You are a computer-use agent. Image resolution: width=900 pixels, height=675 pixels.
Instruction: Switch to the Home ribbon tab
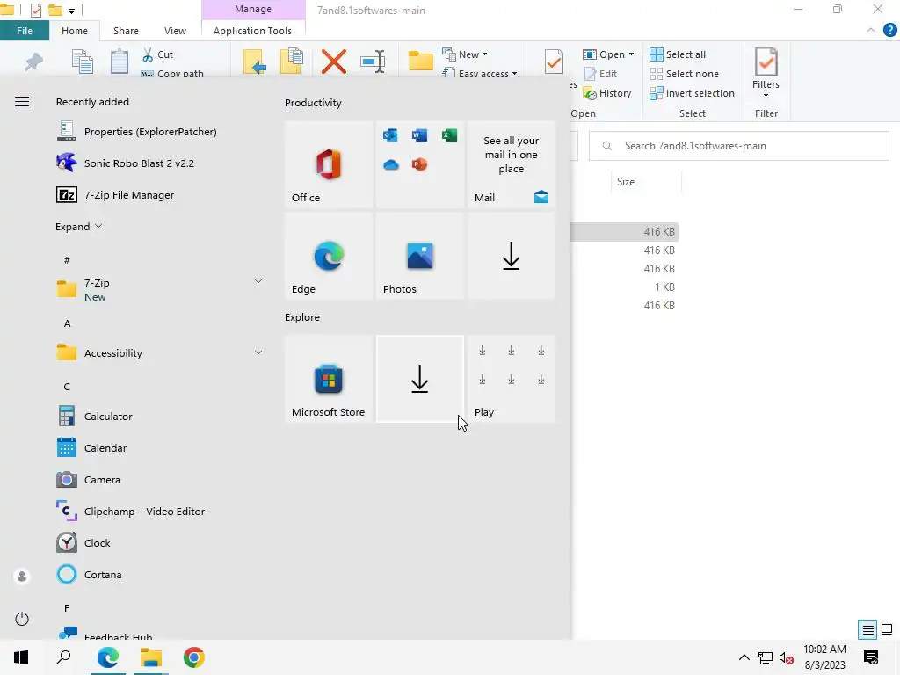point(75,31)
